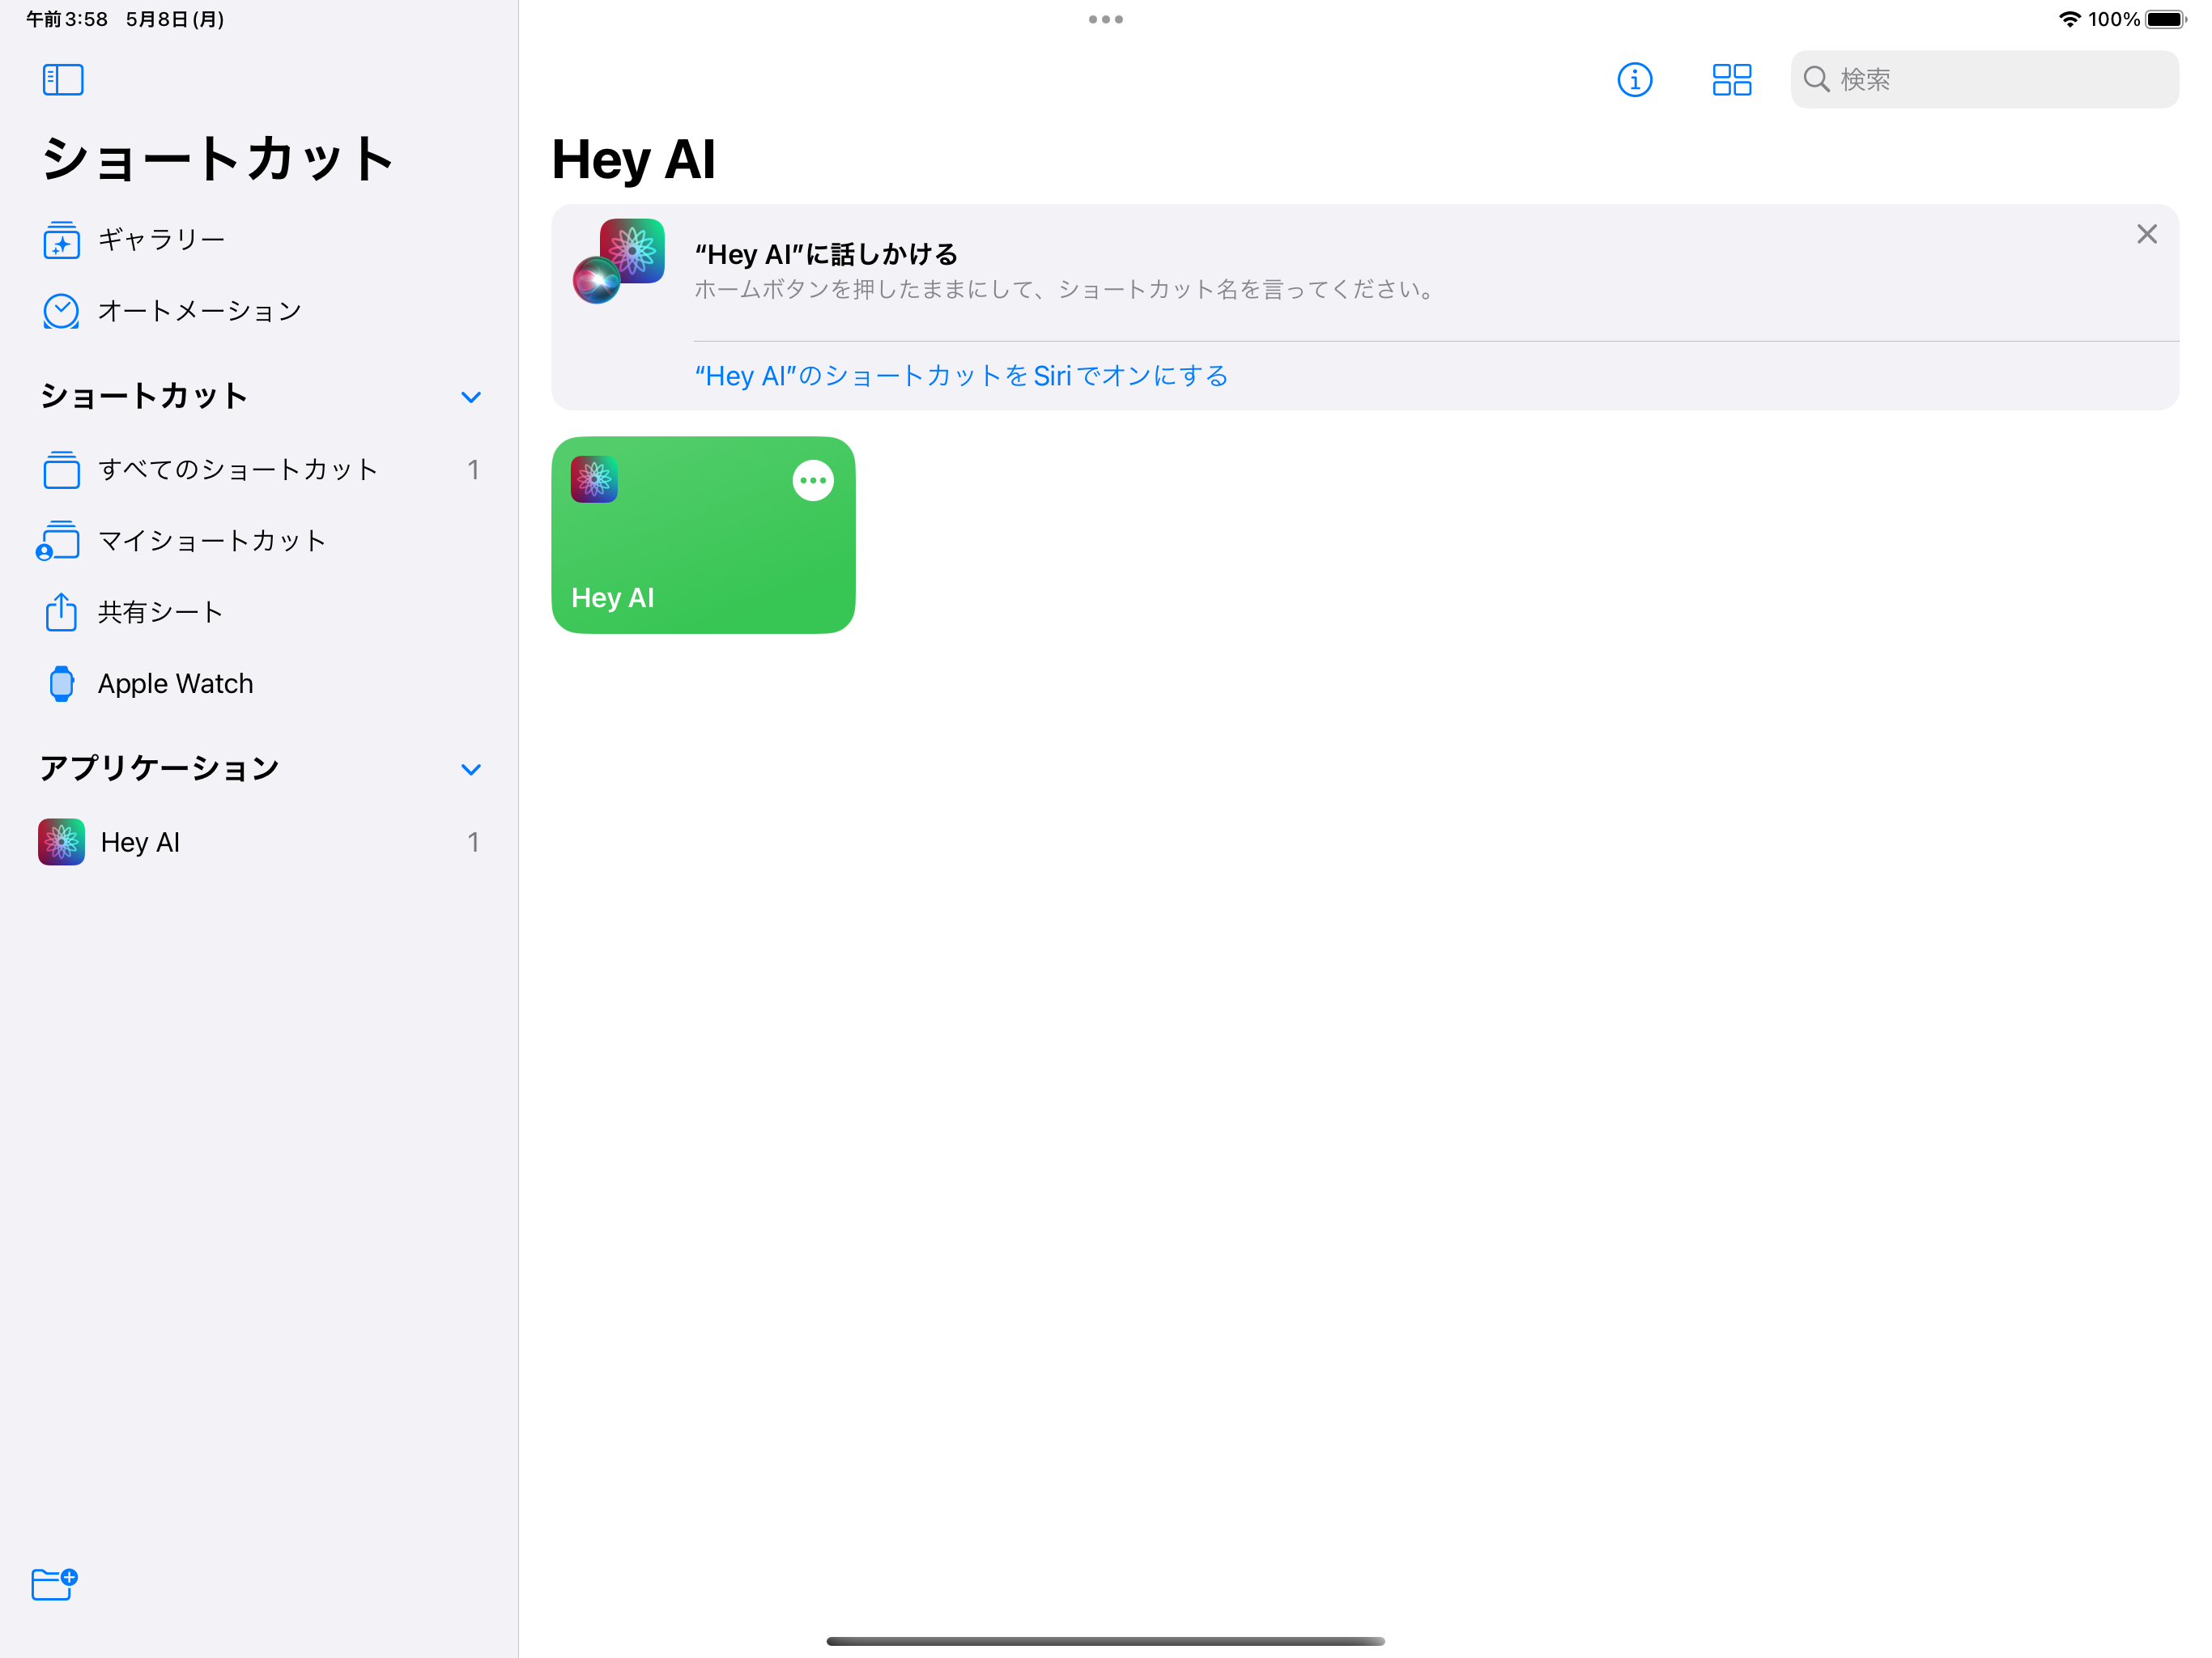Tap the multitasking three-dots at top
Viewport: 2212px width, 1658px height.
pyautogui.click(x=1106, y=19)
